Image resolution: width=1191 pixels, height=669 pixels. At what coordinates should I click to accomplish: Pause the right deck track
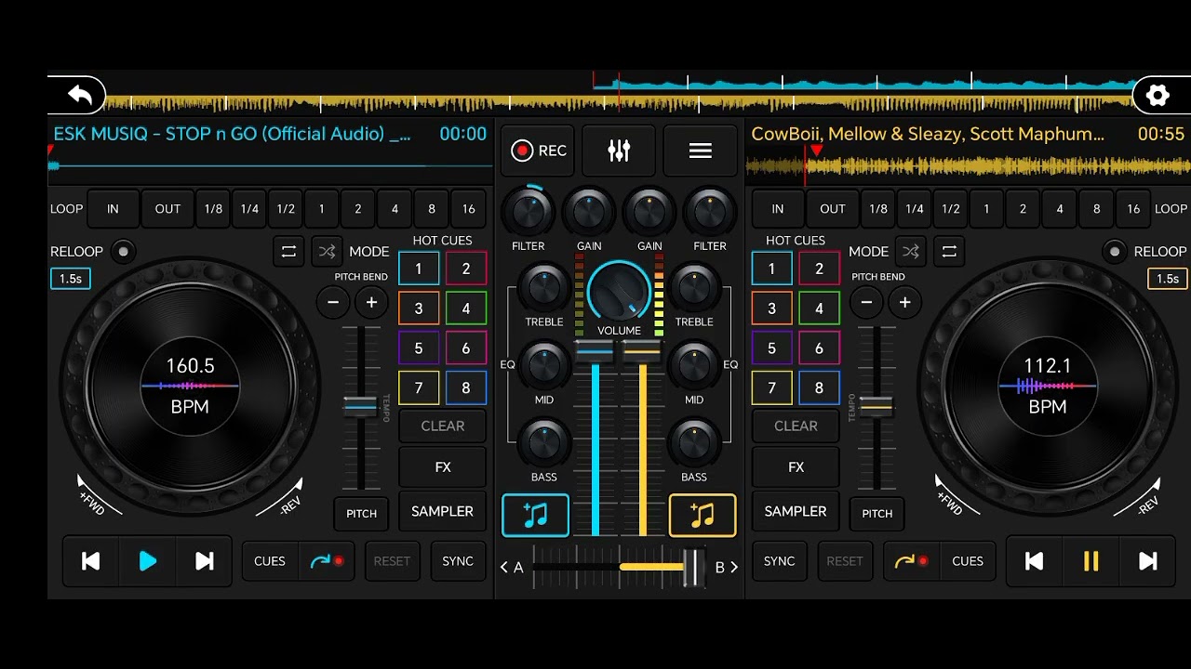tap(1091, 560)
